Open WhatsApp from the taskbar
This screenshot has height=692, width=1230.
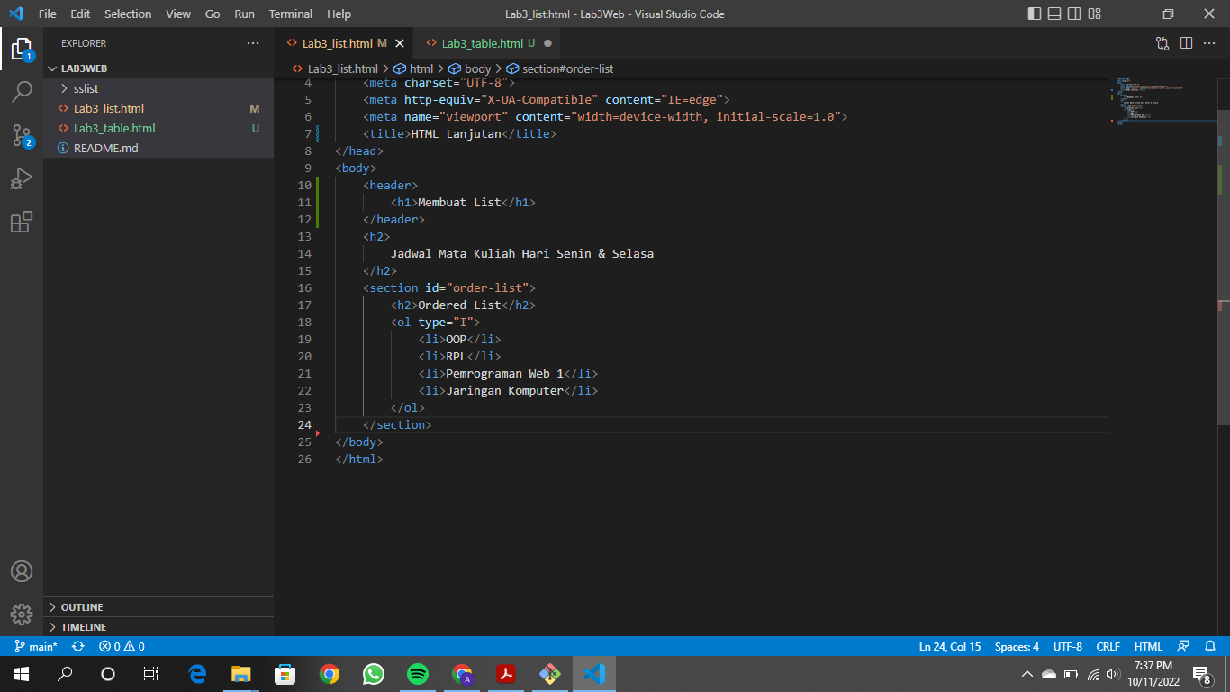(x=373, y=674)
